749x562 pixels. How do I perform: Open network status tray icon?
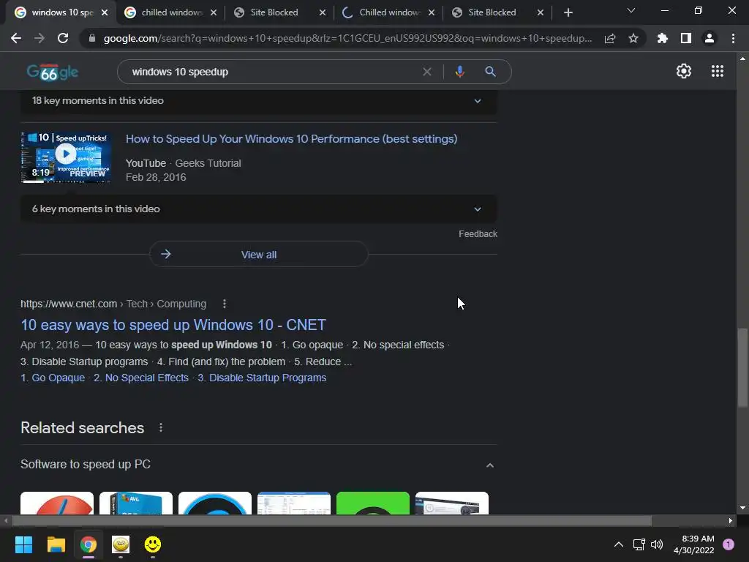[x=639, y=544]
